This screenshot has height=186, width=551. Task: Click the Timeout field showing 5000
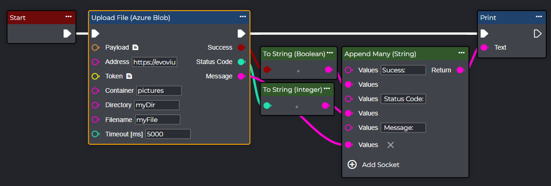coord(168,134)
